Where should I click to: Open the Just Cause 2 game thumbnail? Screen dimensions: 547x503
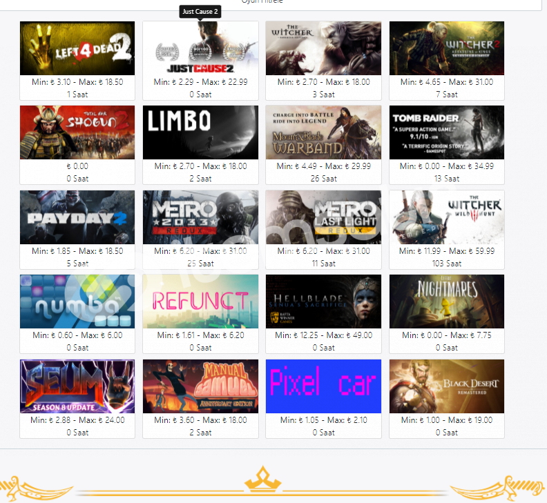pos(200,48)
